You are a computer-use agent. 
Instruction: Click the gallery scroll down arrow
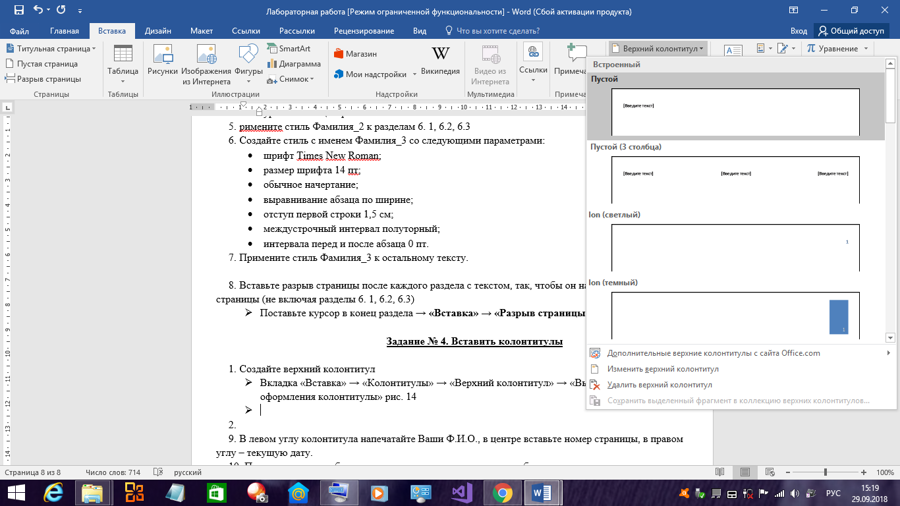point(890,337)
